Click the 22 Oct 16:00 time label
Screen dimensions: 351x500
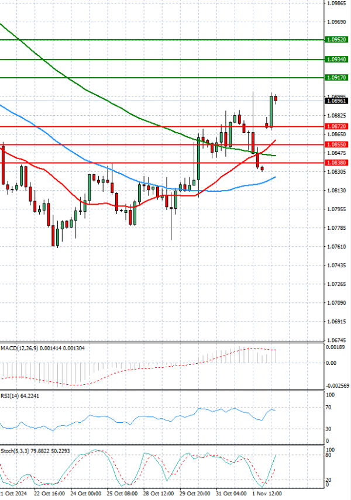pos(50,494)
